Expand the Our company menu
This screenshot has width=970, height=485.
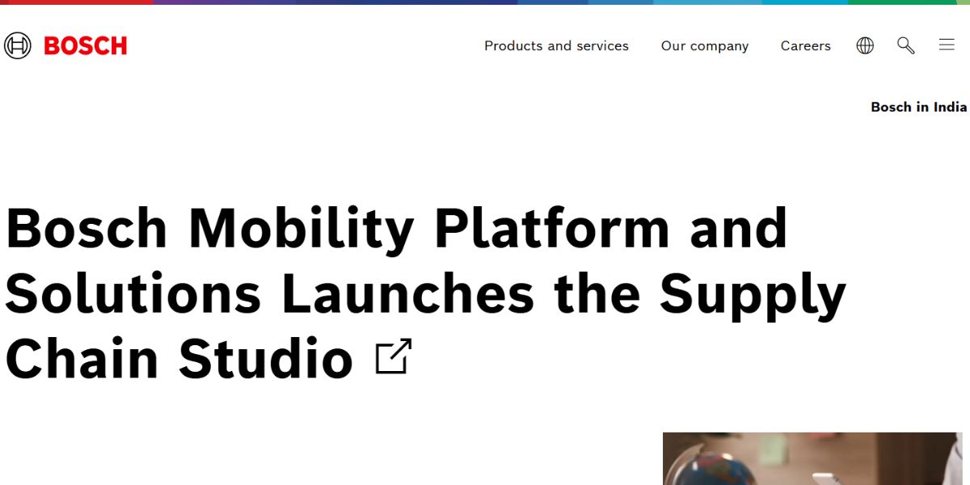point(704,46)
